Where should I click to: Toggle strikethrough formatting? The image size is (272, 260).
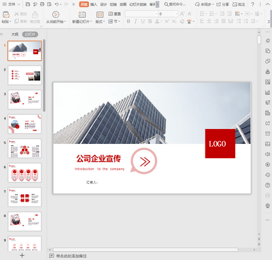coord(150,21)
